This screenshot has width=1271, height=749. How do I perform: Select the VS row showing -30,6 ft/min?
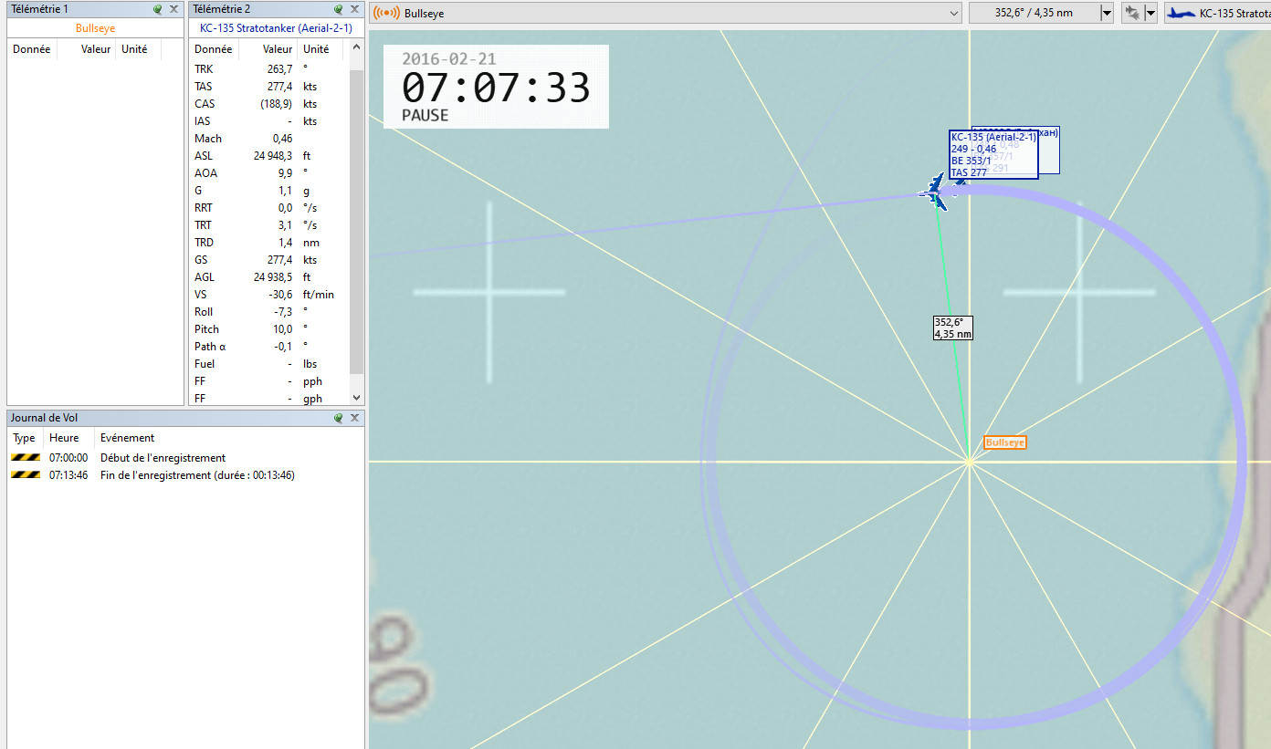pyautogui.click(x=269, y=295)
